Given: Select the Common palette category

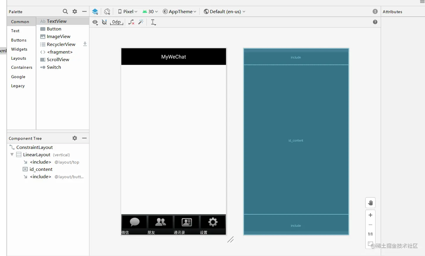Looking at the screenshot, I should pos(21,22).
